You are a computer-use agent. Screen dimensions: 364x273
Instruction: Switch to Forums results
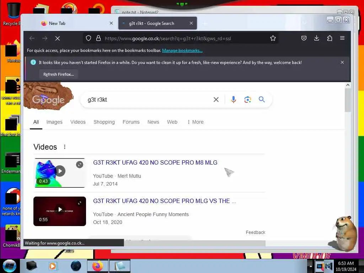[131, 122]
